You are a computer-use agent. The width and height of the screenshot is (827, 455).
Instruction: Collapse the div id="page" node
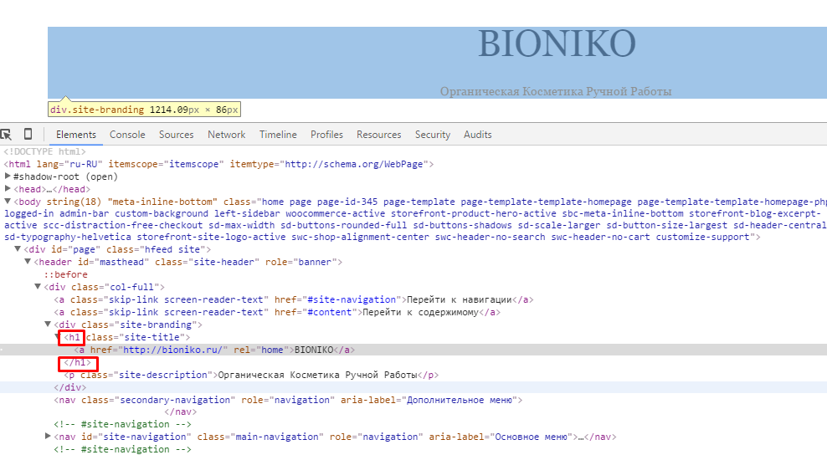tap(18, 249)
